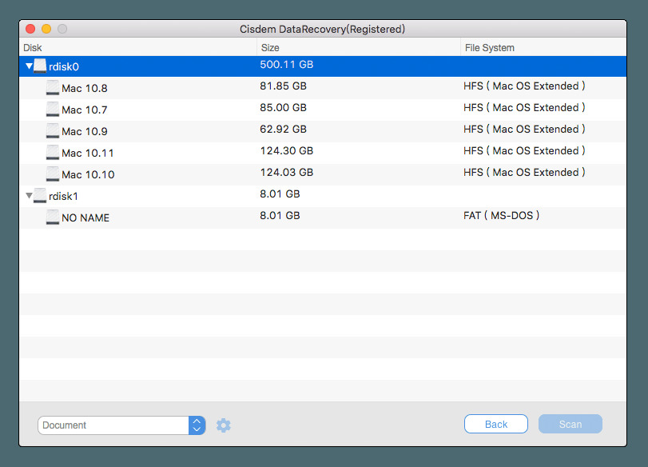This screenshot has height=467, width=648.
Task: Click the rdisk1 drive icon
Action: [x=40, y=195]
